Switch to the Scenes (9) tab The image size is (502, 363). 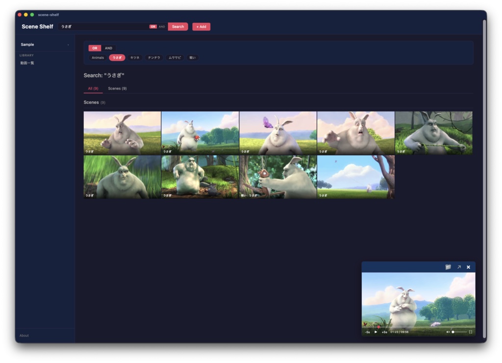coord(117,89)
